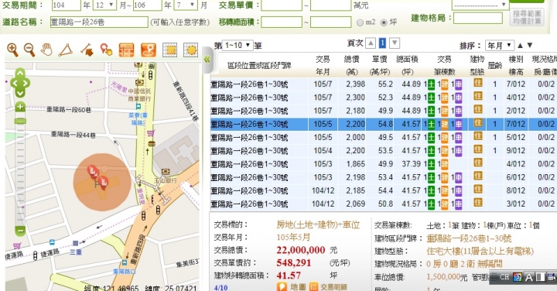Click the map zoom-in plus button
The image size is (557, 291).
coord(20,107)
